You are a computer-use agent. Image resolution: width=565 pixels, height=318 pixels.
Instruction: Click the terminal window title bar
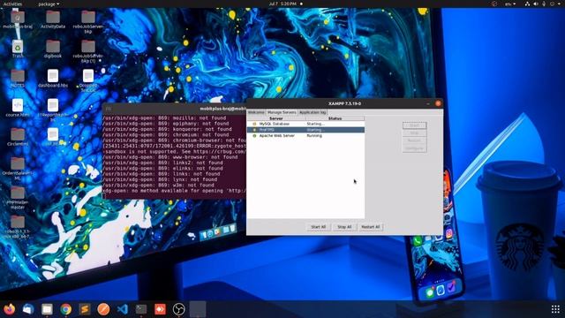tap(175, 109)
